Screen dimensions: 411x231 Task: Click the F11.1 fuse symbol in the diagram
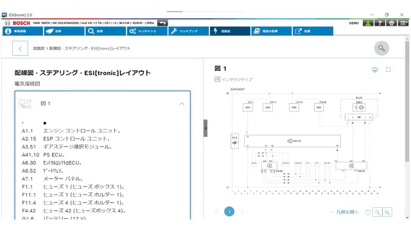268,107
